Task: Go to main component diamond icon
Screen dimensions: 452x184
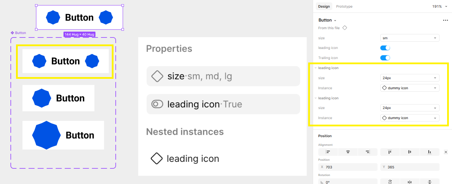Action: pyautogui.click(x=344, y=28)
